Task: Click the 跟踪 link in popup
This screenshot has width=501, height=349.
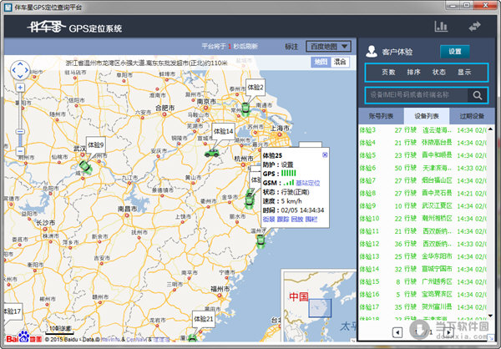Action: coord(283,220)
